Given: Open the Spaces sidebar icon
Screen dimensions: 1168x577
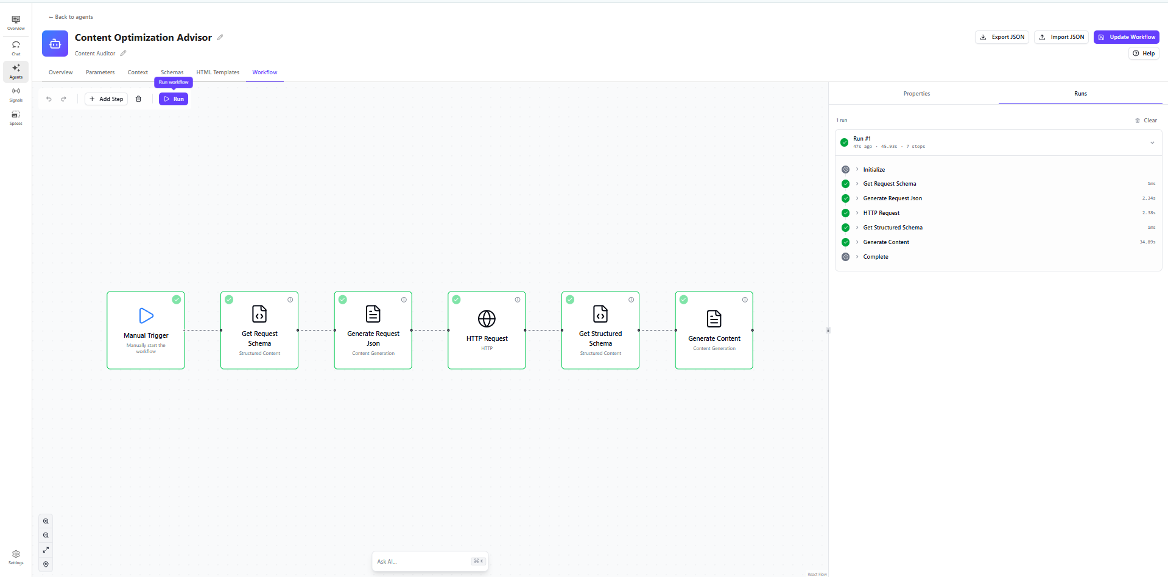Looking at the screenshot, I should tap(16, 117).
